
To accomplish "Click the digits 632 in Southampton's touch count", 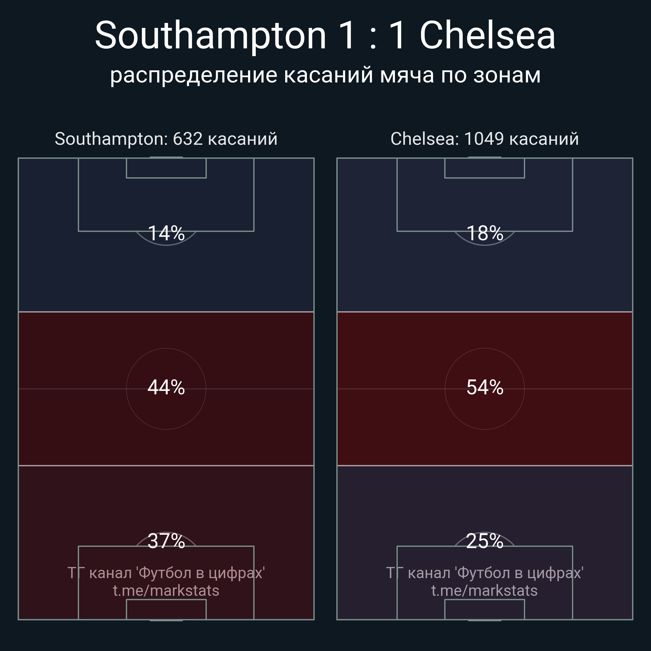I will 188,139.
